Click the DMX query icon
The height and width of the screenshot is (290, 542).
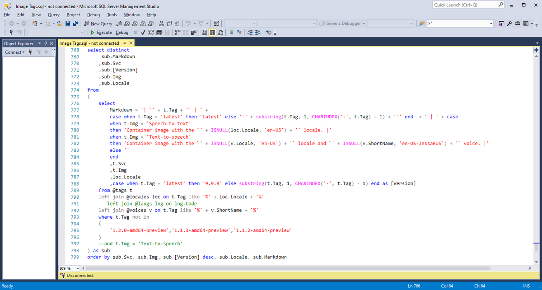tap(135, 23)
